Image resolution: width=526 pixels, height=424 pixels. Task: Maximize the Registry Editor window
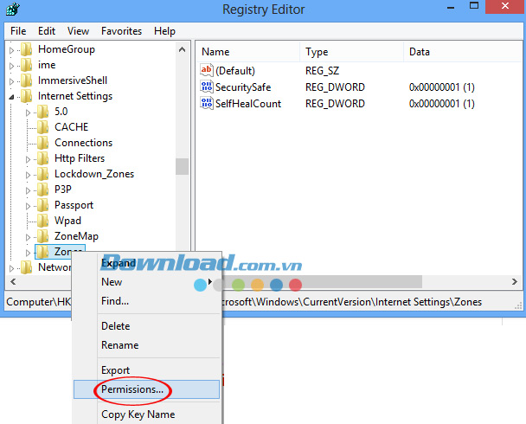pos(474,6)
